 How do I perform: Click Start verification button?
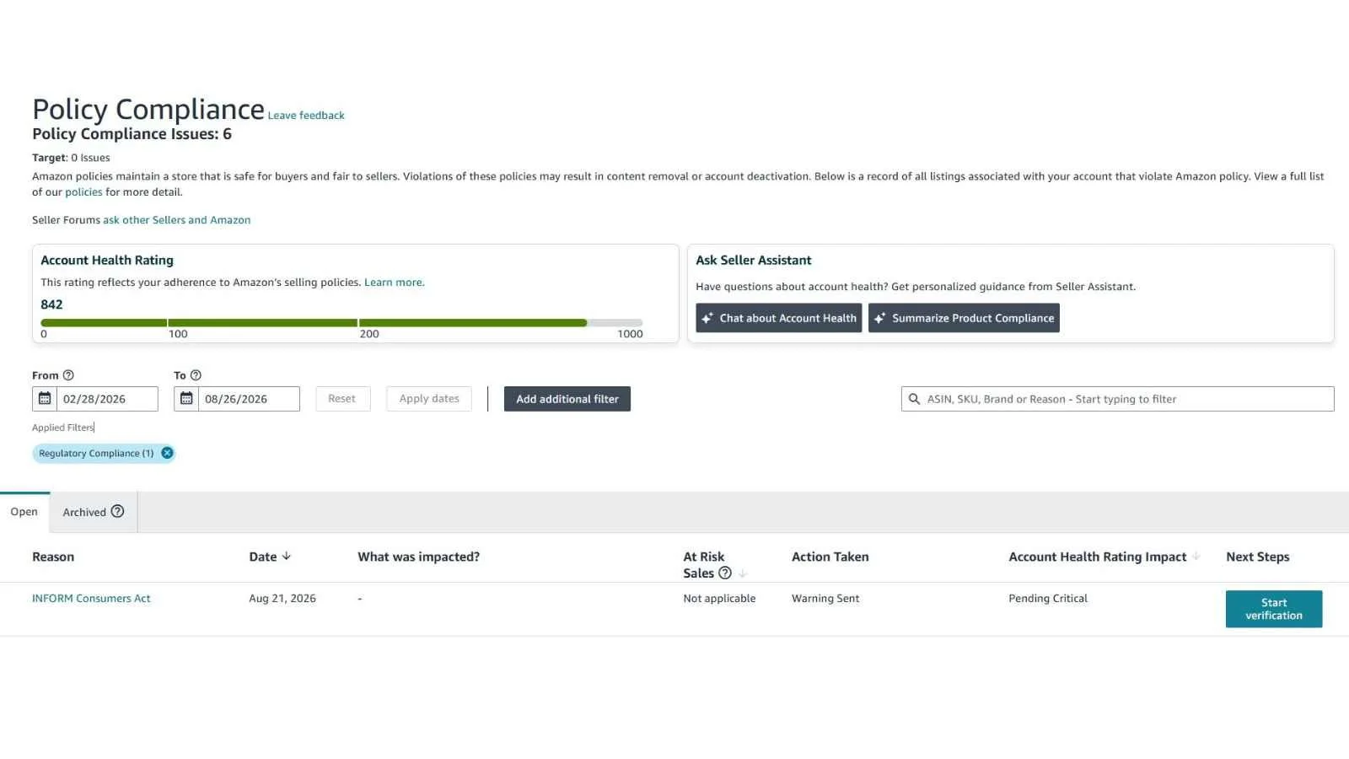(x=1274, y=609)
